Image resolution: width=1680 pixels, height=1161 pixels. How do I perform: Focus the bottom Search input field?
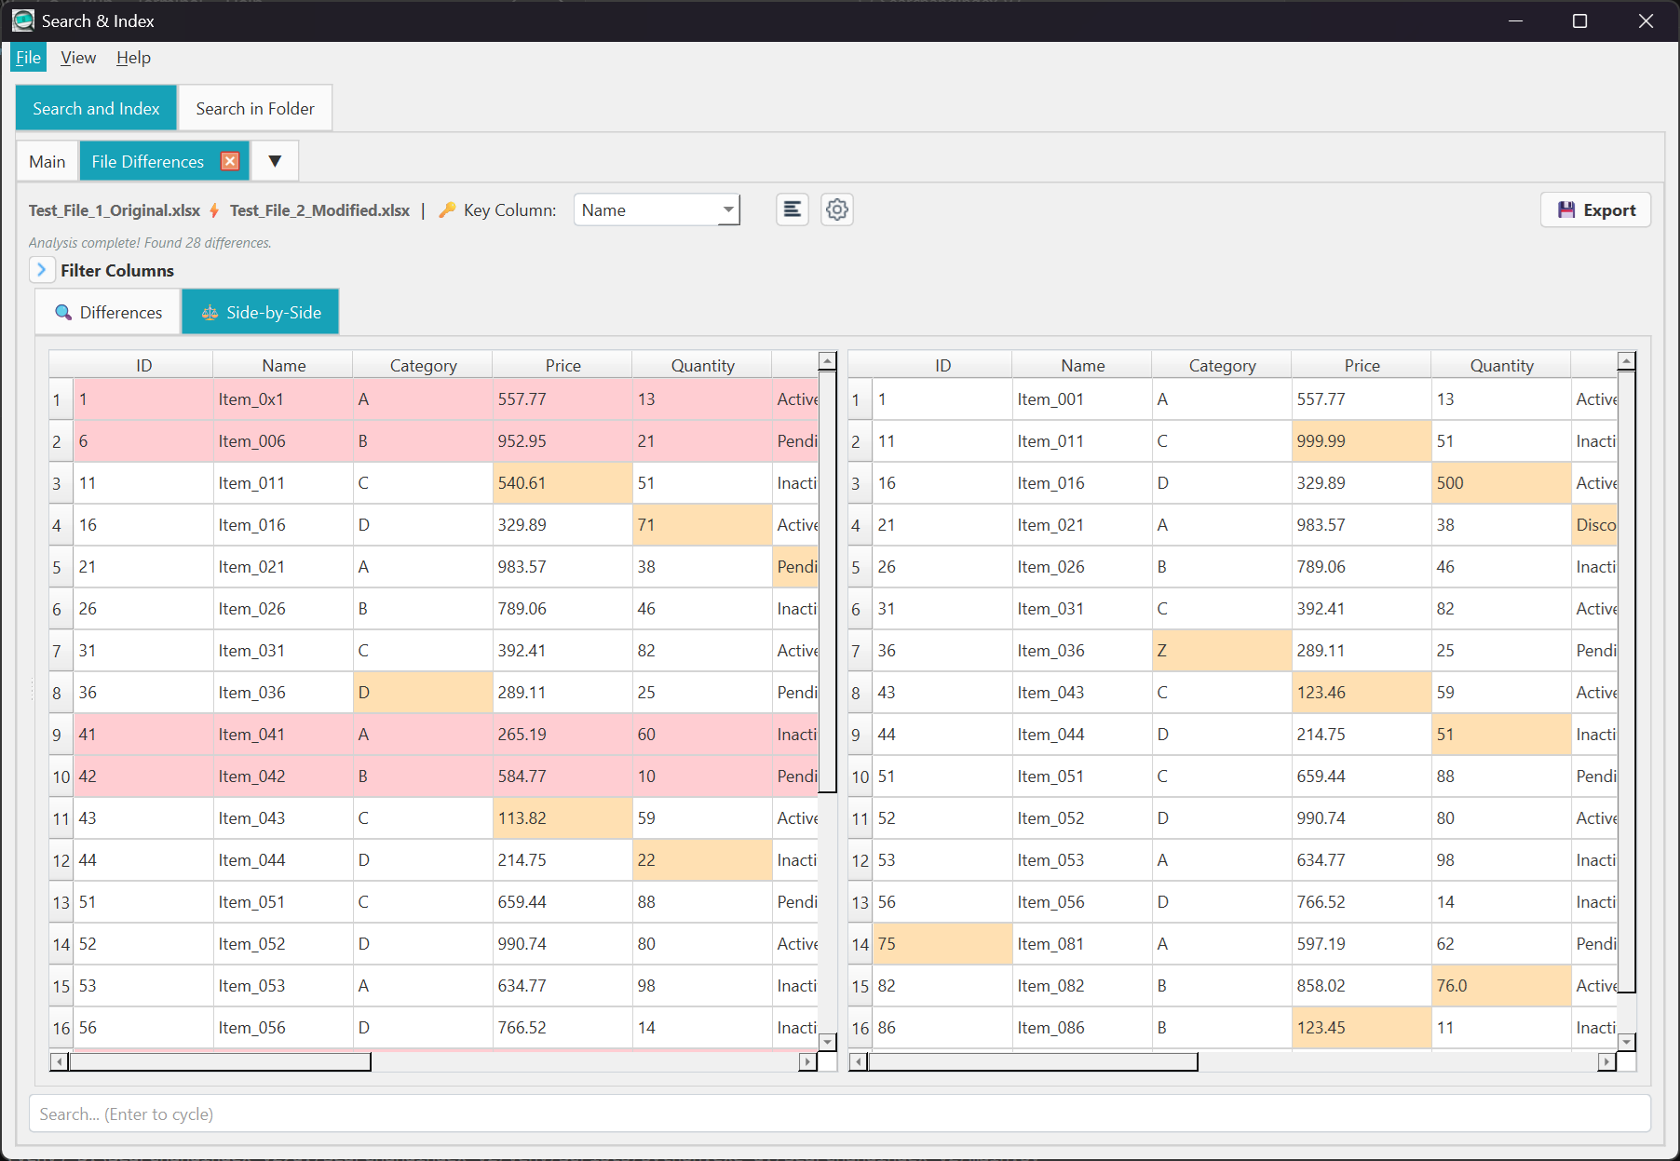tap(839, 1114)
